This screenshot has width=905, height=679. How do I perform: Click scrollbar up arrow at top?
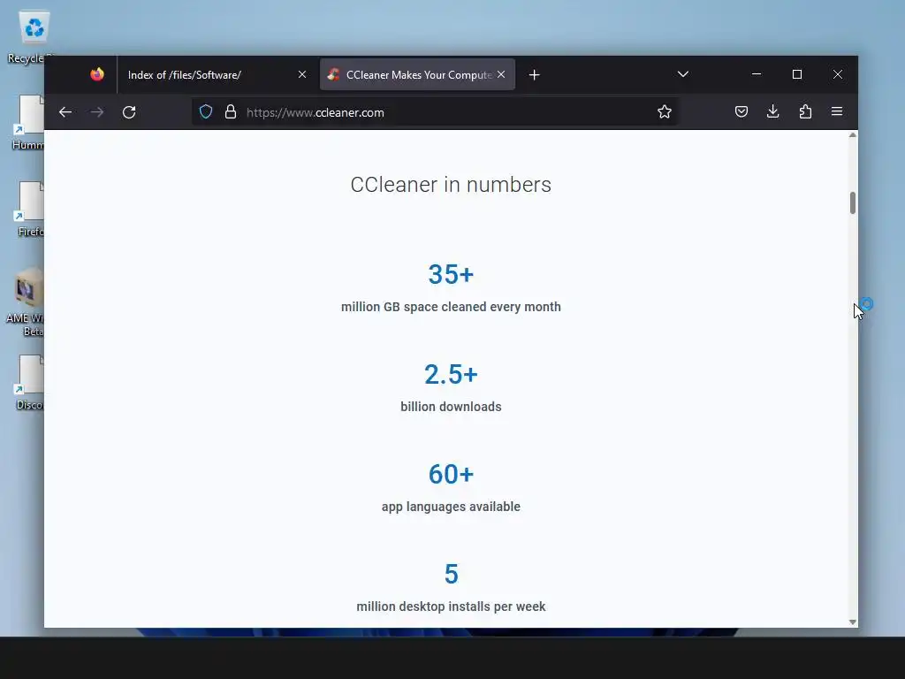(853, 135)
